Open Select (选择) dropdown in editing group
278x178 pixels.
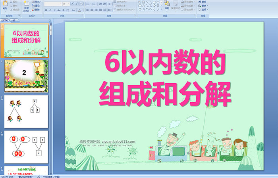click(x=203, y=10)
